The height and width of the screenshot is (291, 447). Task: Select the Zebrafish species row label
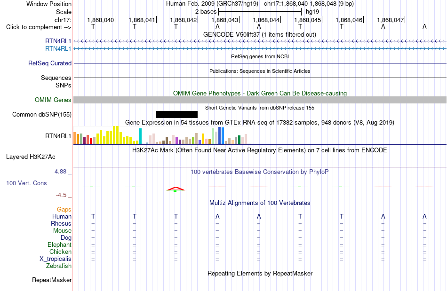coord(59,266)
